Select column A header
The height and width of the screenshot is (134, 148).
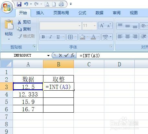pyautogui.click(x=28, y=64)
